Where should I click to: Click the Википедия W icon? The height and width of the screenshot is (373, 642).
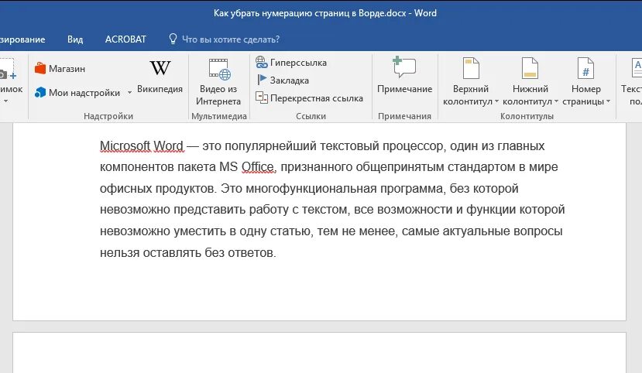click(160, 68)
